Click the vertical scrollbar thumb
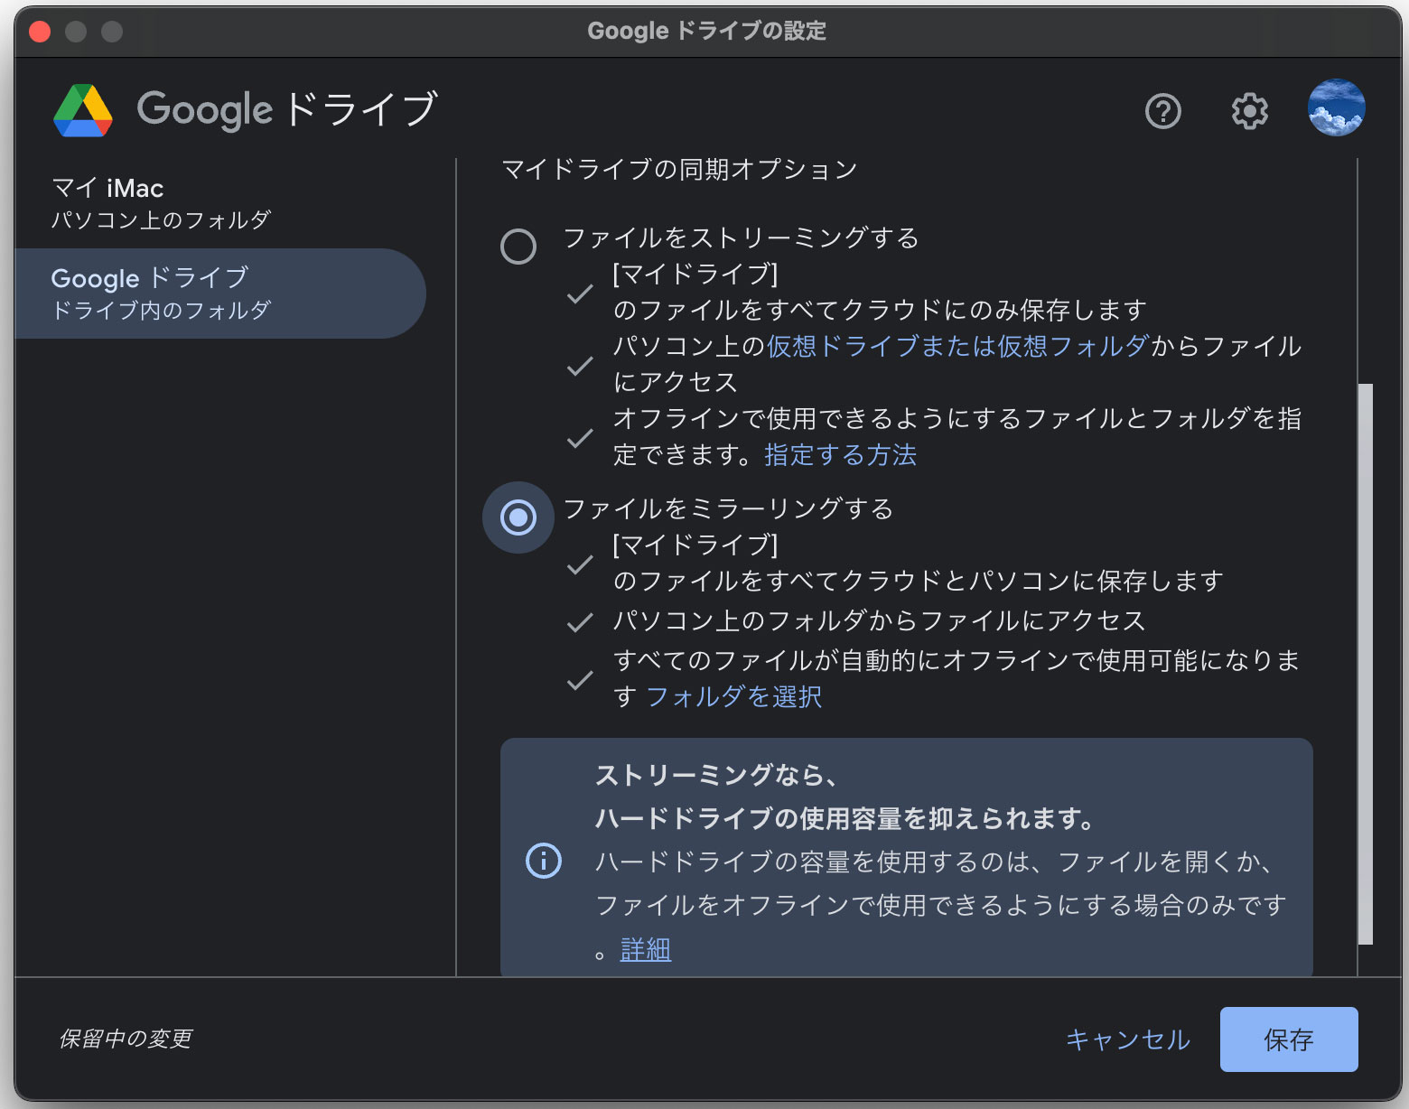The height and width of the screenshot is (1109, 1409). coord(1366,664)
